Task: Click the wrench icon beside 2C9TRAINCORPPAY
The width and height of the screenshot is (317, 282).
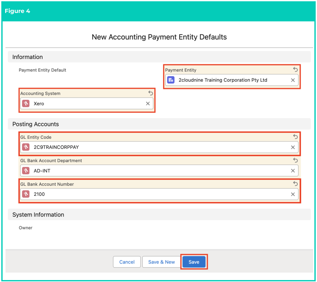Action: [x=26, y=147]
